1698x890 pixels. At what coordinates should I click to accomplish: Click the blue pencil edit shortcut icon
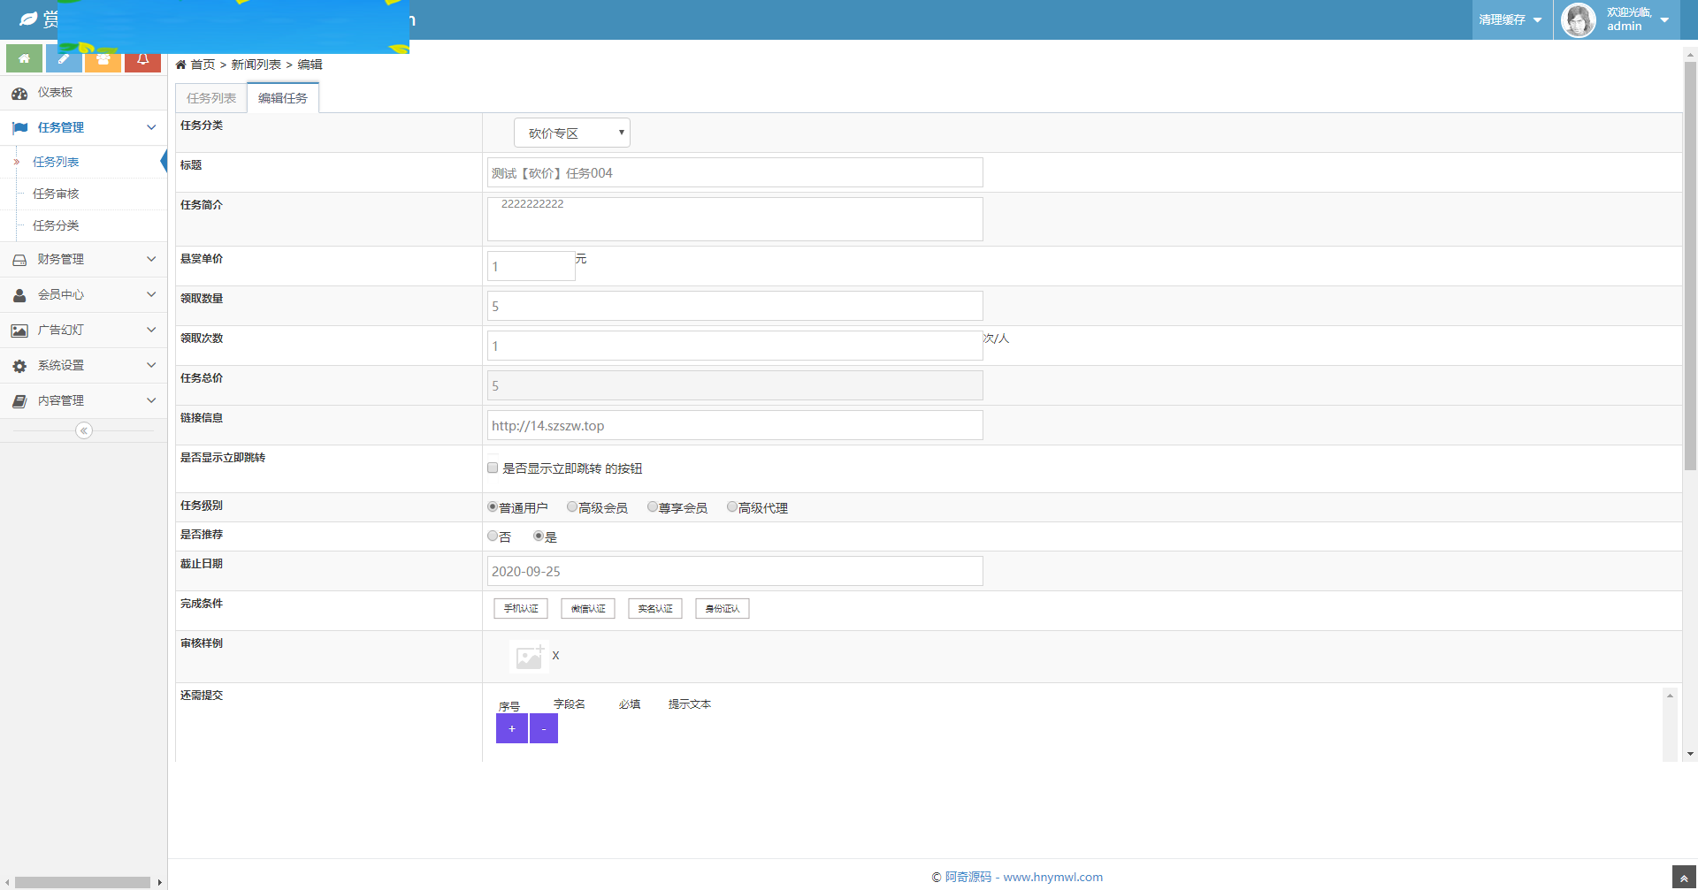[x=64, y=59]
